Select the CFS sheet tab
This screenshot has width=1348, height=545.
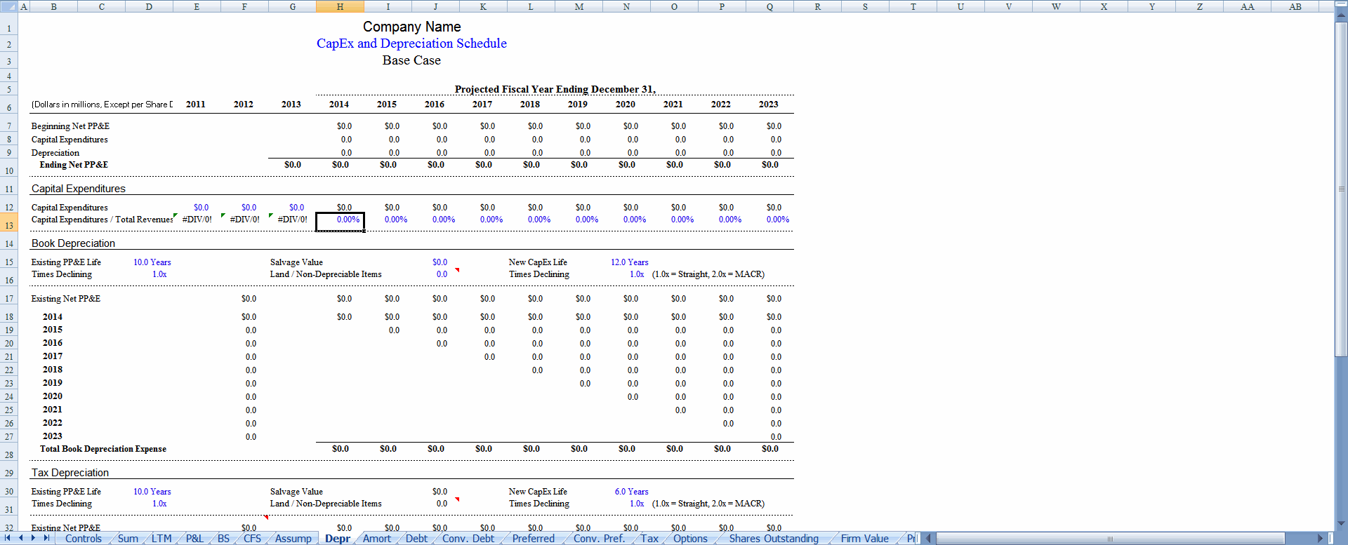(252, 539)
